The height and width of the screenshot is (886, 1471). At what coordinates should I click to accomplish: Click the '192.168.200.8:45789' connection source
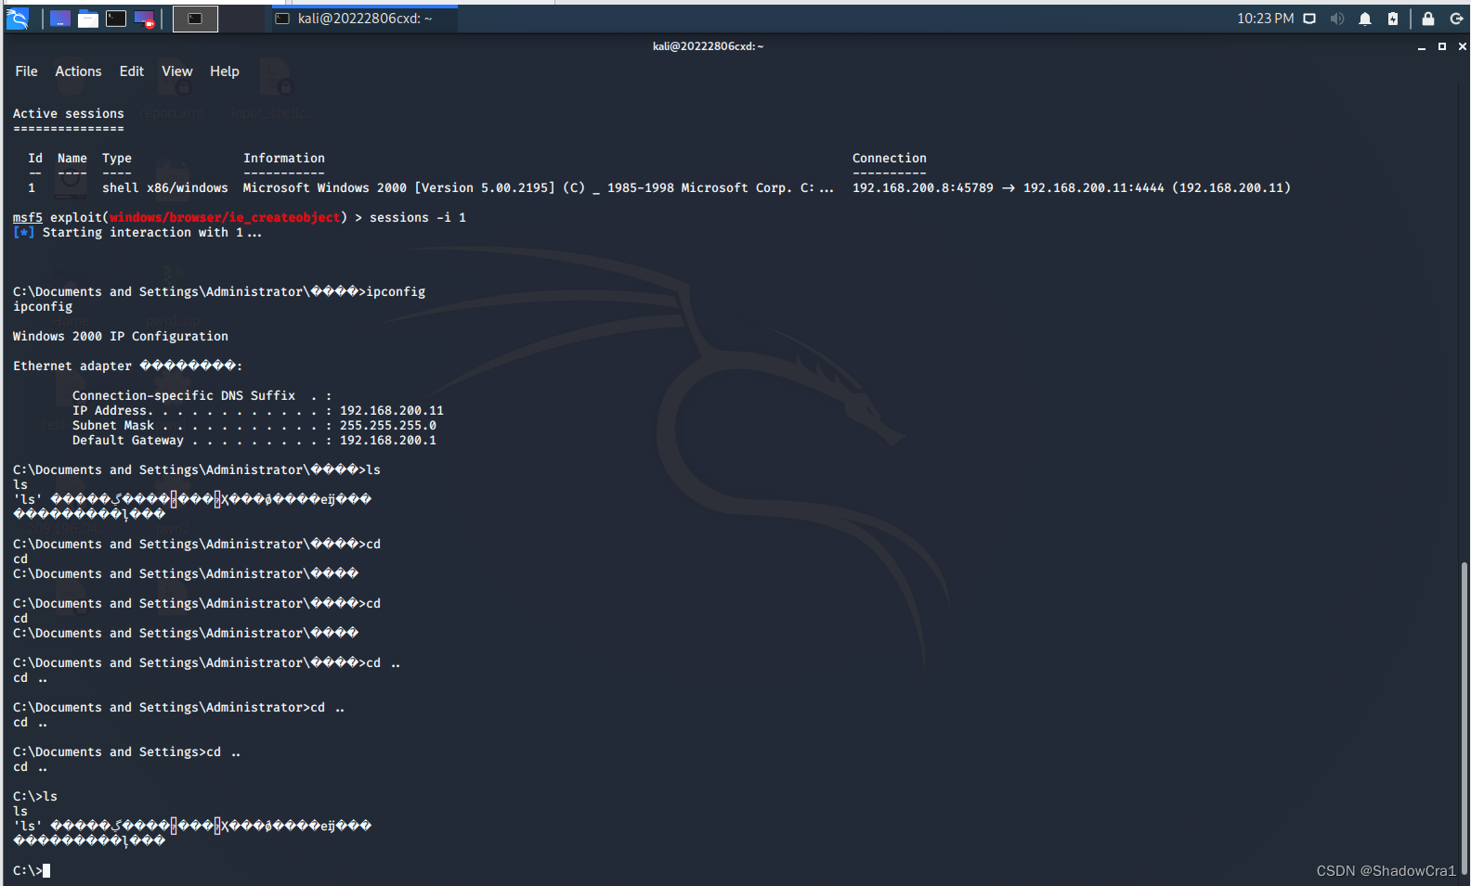pyautogui.click(x=923, y=187)
